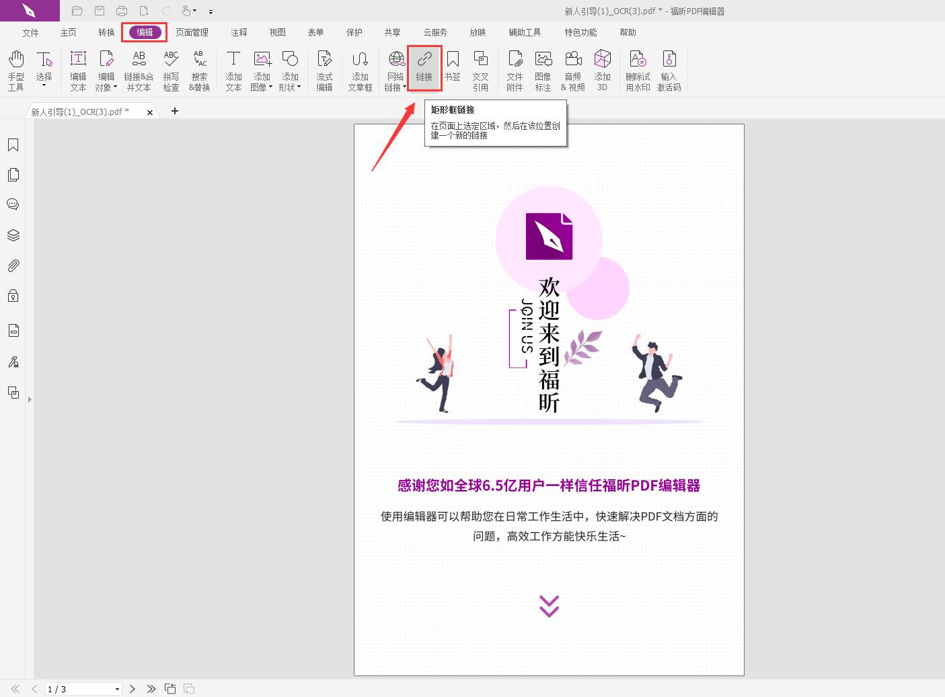Select the 添加3D tool
Viewport: 945px width, 697px height.
click(x=602, y=69)
